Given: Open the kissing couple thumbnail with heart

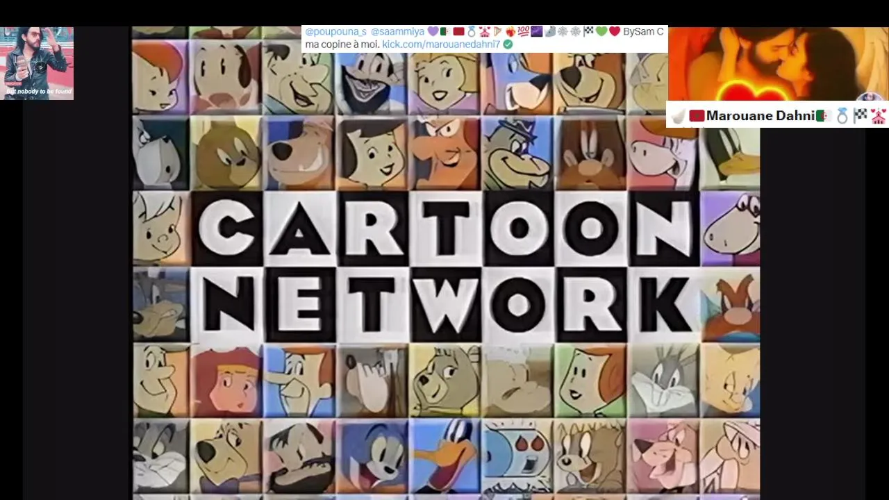Looking at the screenshot, I should pyautogui.click(x=778, y=64).
